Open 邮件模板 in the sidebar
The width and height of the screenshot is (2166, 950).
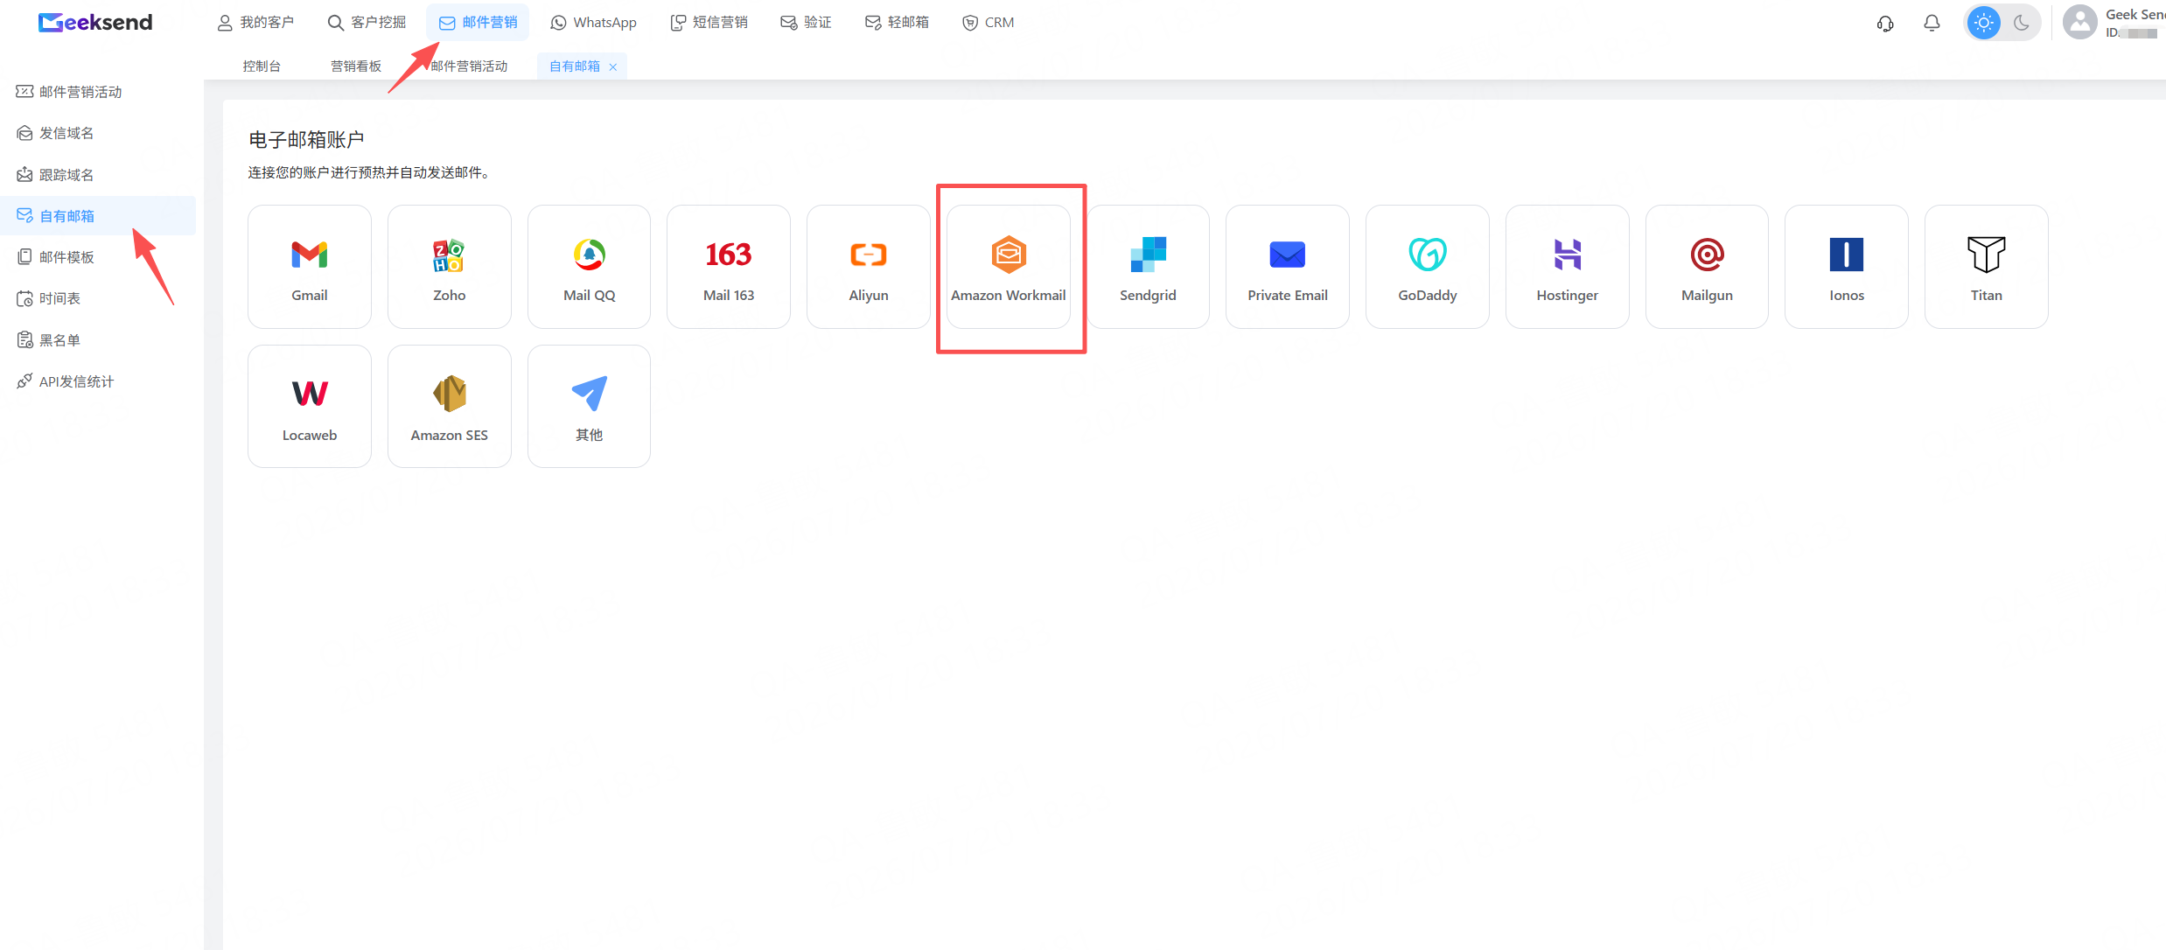[98, 257]
